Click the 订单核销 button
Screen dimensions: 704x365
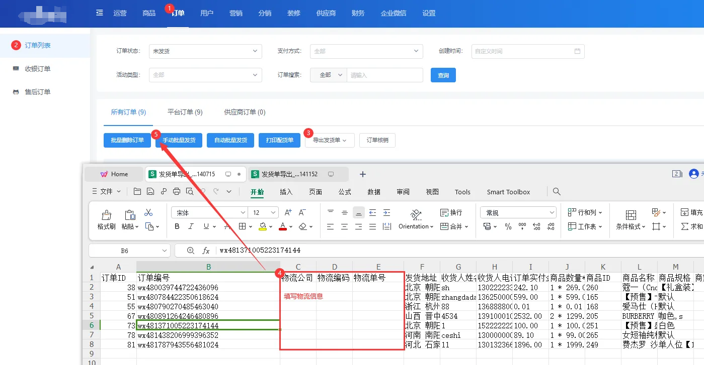click(377, 140)
